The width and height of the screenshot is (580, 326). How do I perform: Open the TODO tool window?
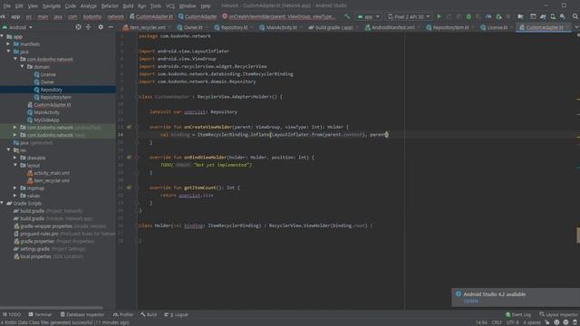(x=12, y=314)
